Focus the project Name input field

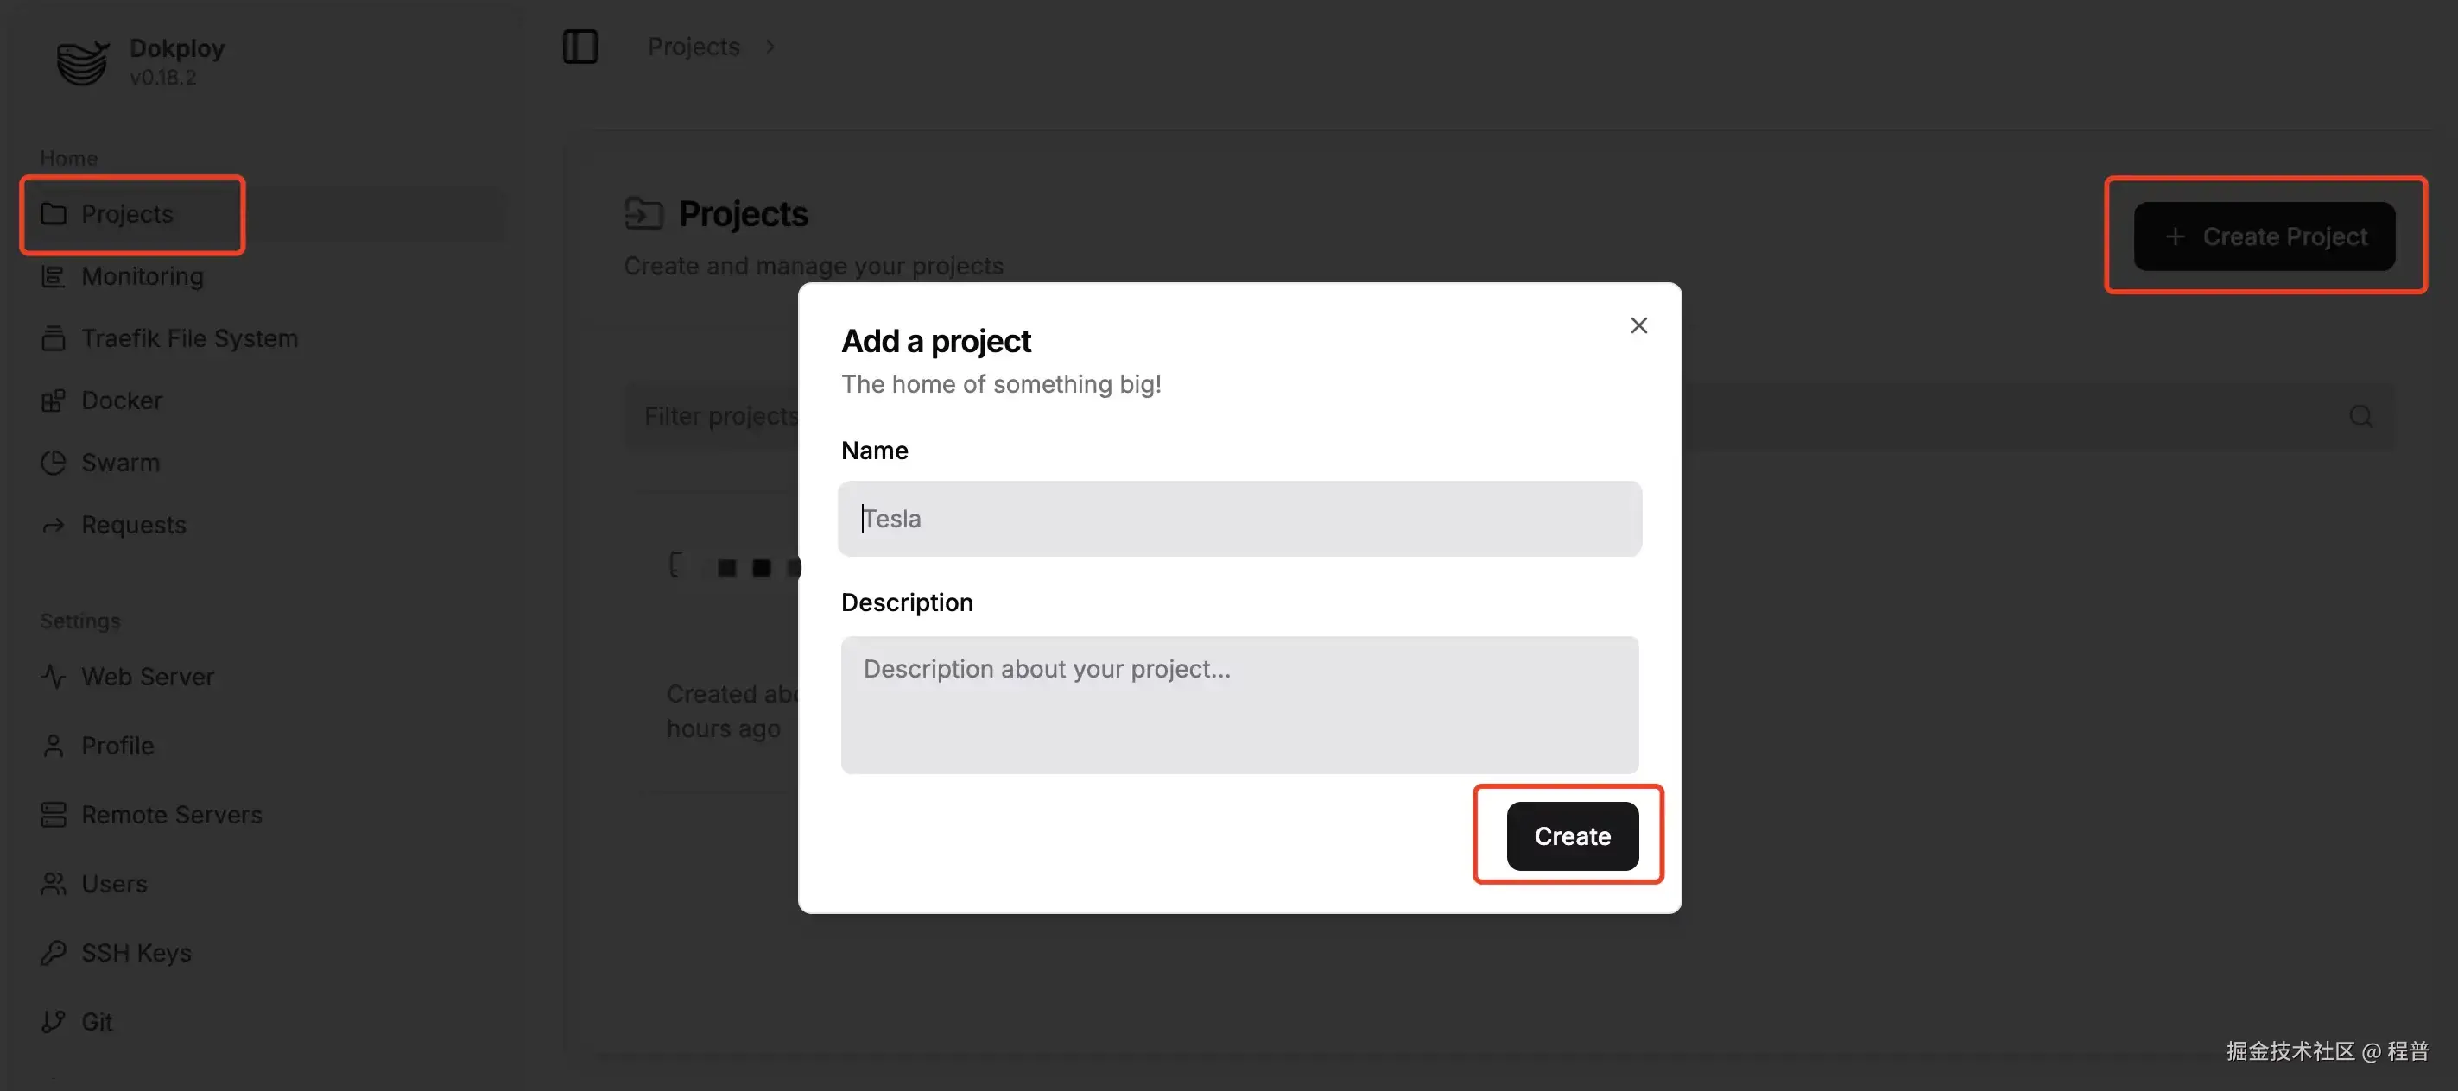click(x=1239, y=519)
